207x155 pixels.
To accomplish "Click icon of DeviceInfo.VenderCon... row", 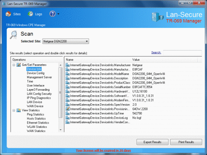I will pos(67,122).
